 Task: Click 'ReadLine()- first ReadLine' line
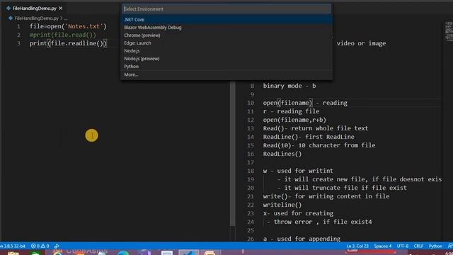click(x=309, y=137)
